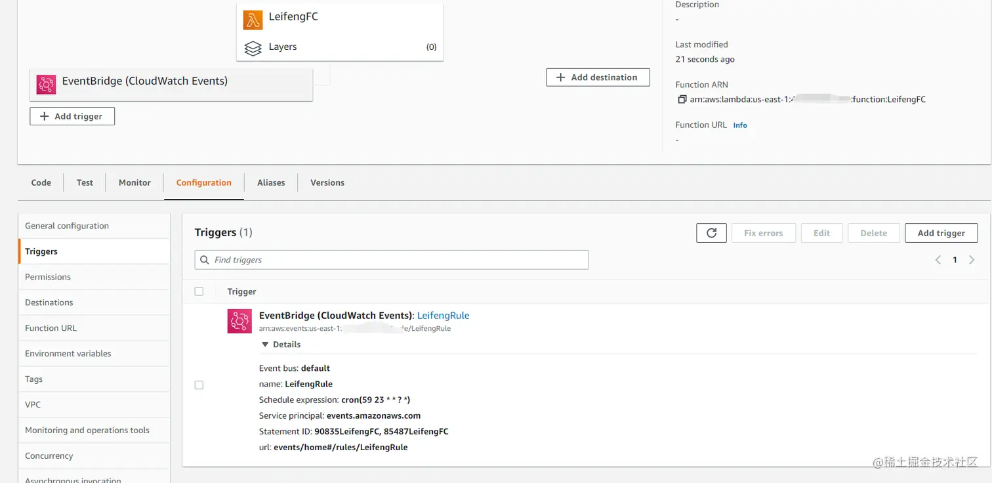Click the Add destination button
The width and height of the screenshot is (992, 483).
click(598, 77)
